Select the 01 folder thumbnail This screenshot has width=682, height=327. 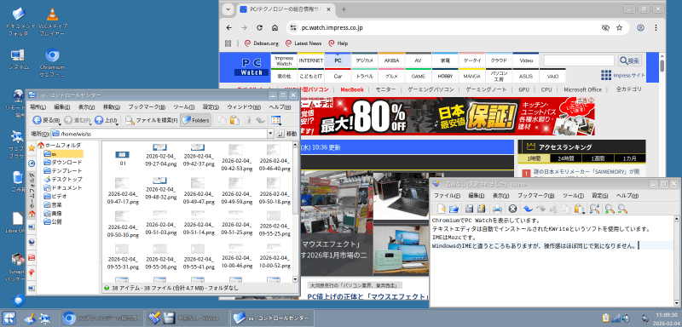click(x=123, y=158)
